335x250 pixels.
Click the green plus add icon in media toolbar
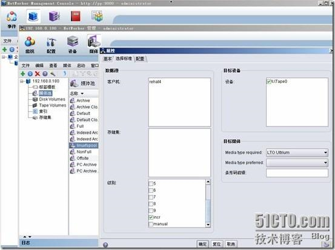click(x=22, y=74)
